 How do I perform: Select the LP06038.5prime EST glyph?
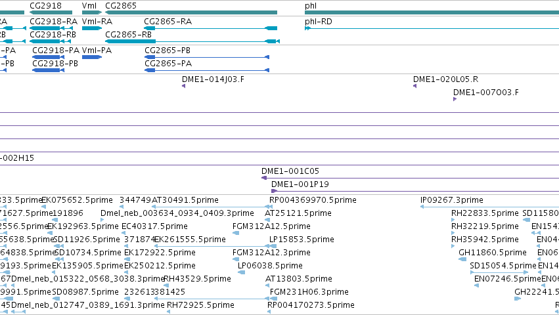click(241, 272)
